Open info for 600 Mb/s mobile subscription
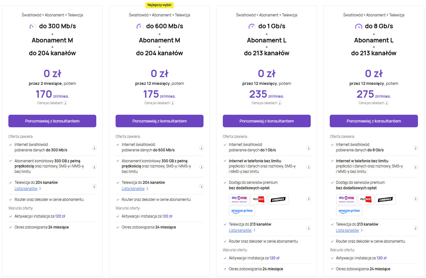The image size is (426, 278). click(201, 167)
